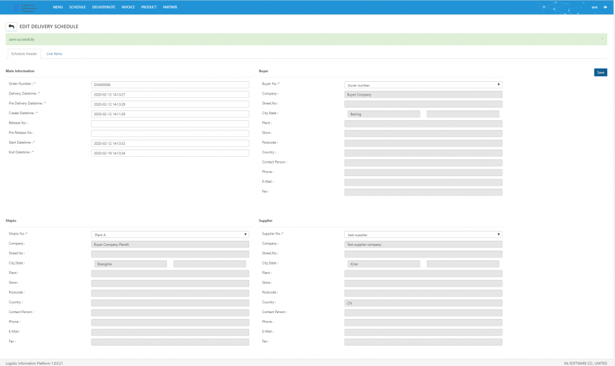This screenshot has width=615, height=366.
Task: Click the test user link
Action: [x=594, y=7]
